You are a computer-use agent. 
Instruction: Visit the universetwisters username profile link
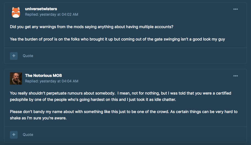(x=41, y=9)
